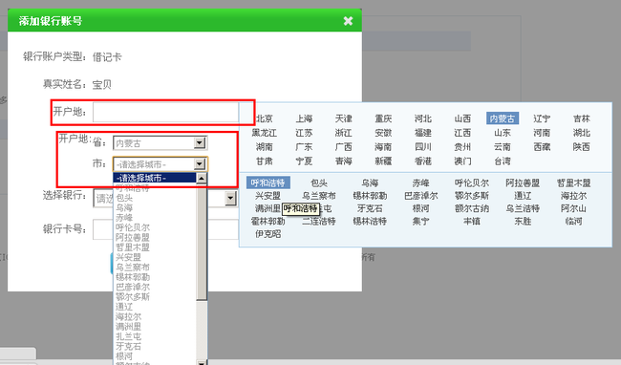Select 台湾 in the province panel

coord(503,161)
